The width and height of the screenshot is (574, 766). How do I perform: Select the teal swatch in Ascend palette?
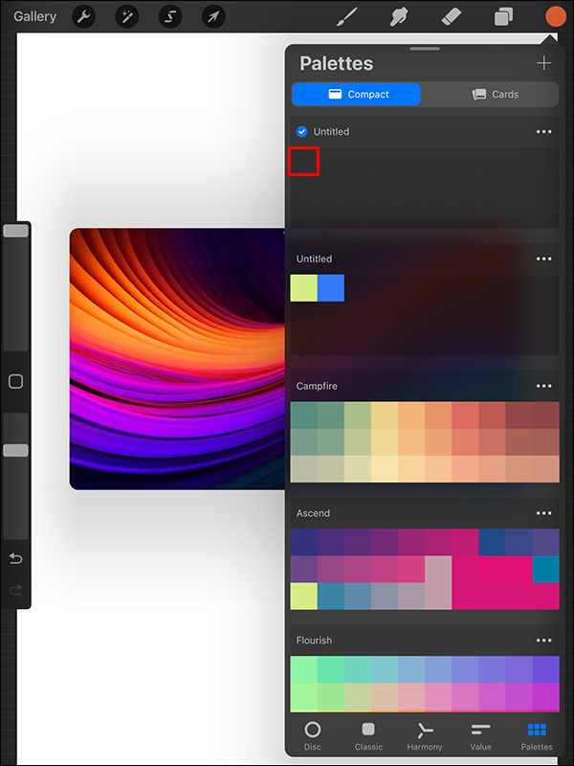coord(546,569)
